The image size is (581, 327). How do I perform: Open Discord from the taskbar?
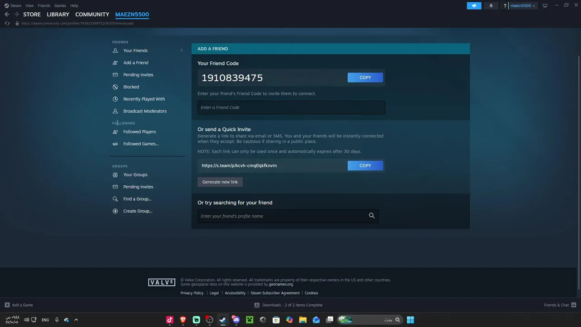[x=236, y=320]
